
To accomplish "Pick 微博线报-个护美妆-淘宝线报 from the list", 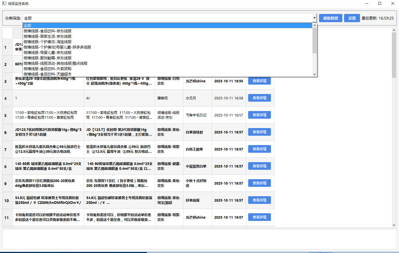I will coord(48,42).
